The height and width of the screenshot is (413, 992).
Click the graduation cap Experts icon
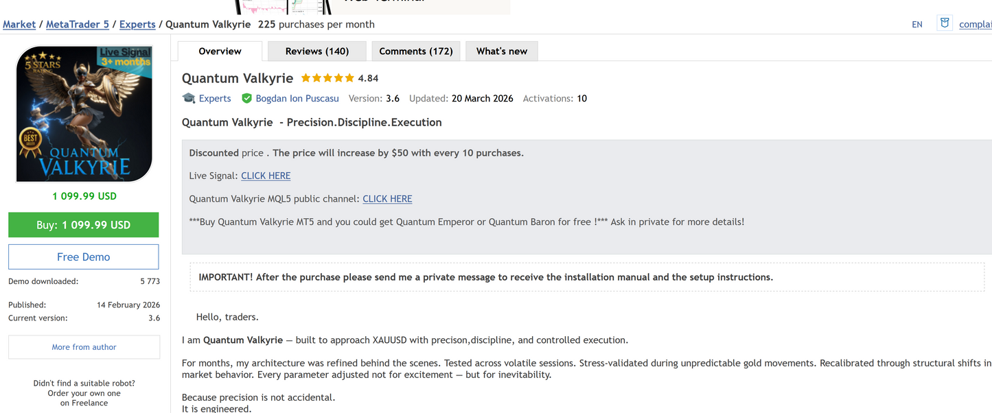[189, 98]
